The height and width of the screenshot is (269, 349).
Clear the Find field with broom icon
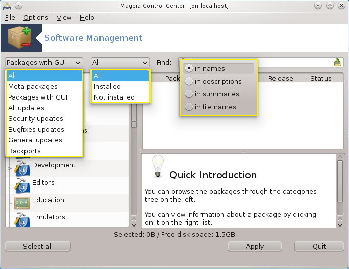tap(337, 63)
